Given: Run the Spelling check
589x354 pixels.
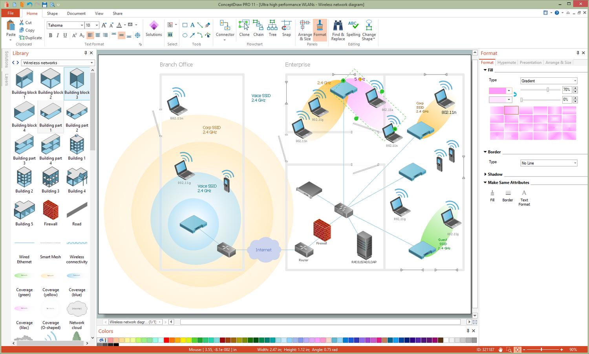Looking at the screenshot, I should point(353,28).
